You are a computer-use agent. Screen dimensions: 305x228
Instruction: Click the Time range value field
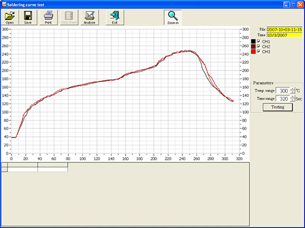(283, 98)
